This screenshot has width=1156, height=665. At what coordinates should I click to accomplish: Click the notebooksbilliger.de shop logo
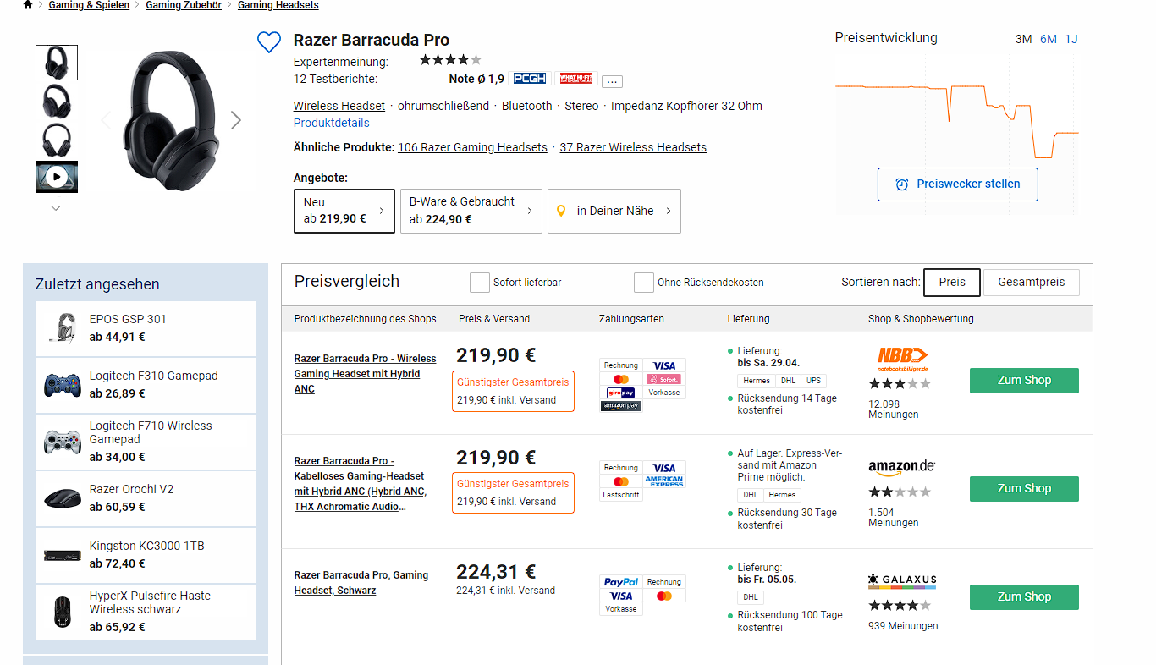coord(902,359)
